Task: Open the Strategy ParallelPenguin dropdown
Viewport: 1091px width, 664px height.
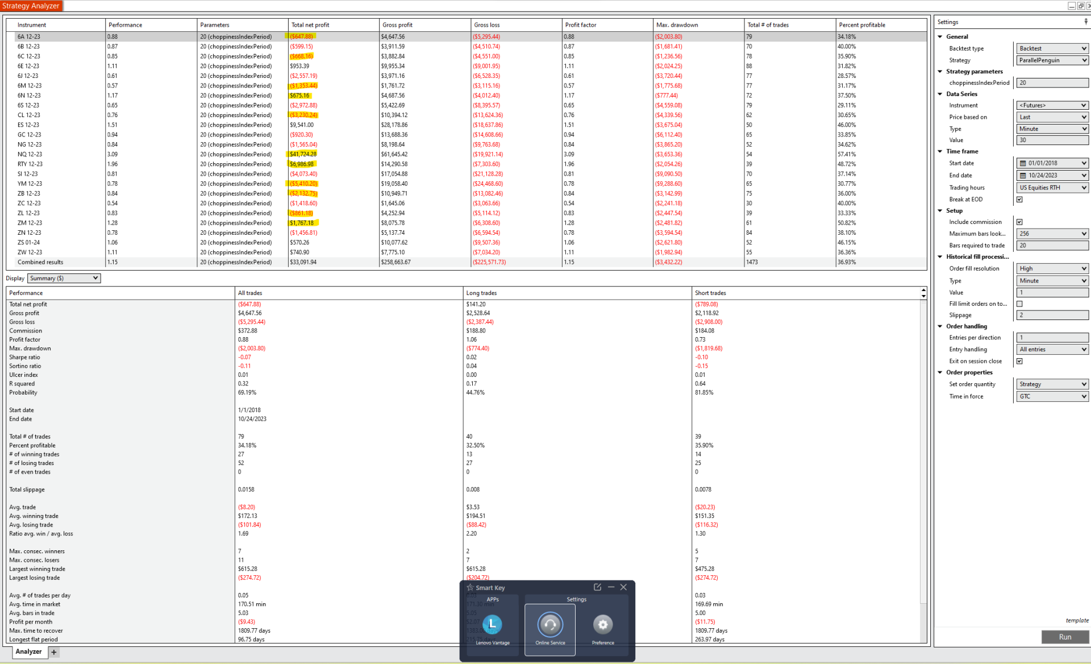Action: [x=1052, y=60]
